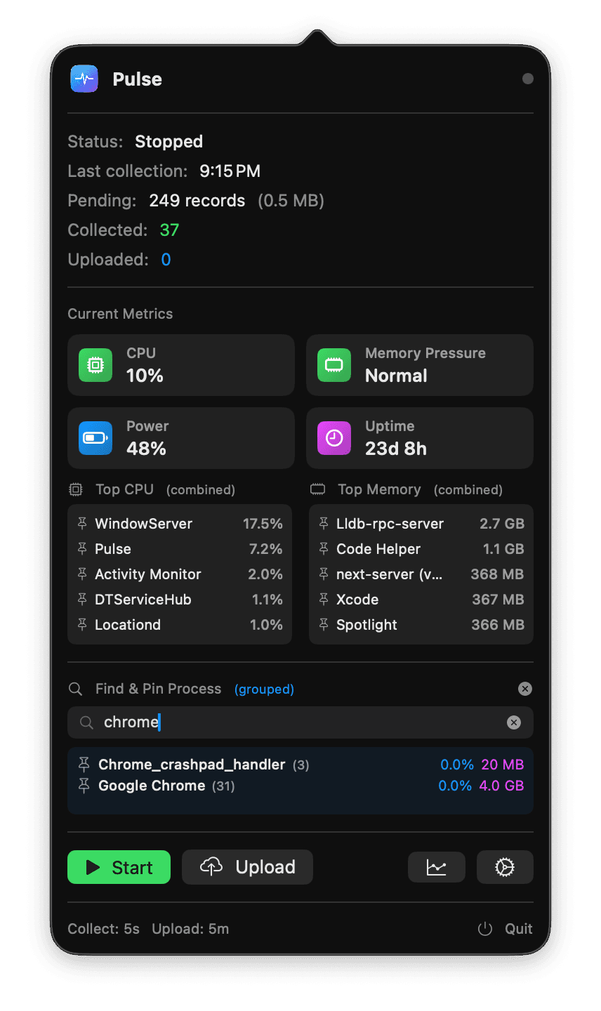Upload pending records
Viewport: 601px width, 1011px height.
247,866
